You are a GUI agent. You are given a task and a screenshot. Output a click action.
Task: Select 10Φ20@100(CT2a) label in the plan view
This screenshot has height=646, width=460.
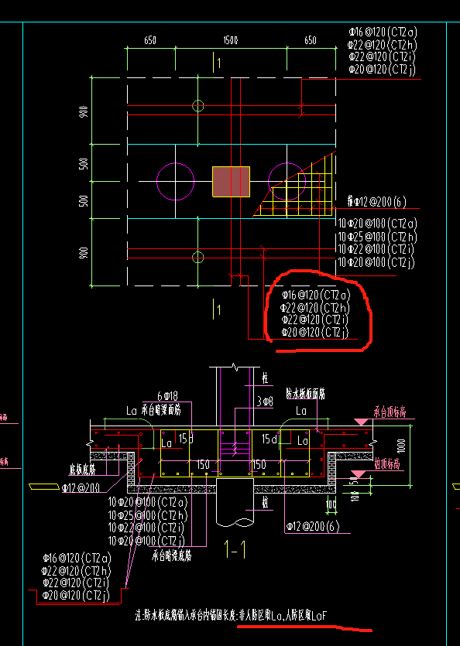(377, 224)
